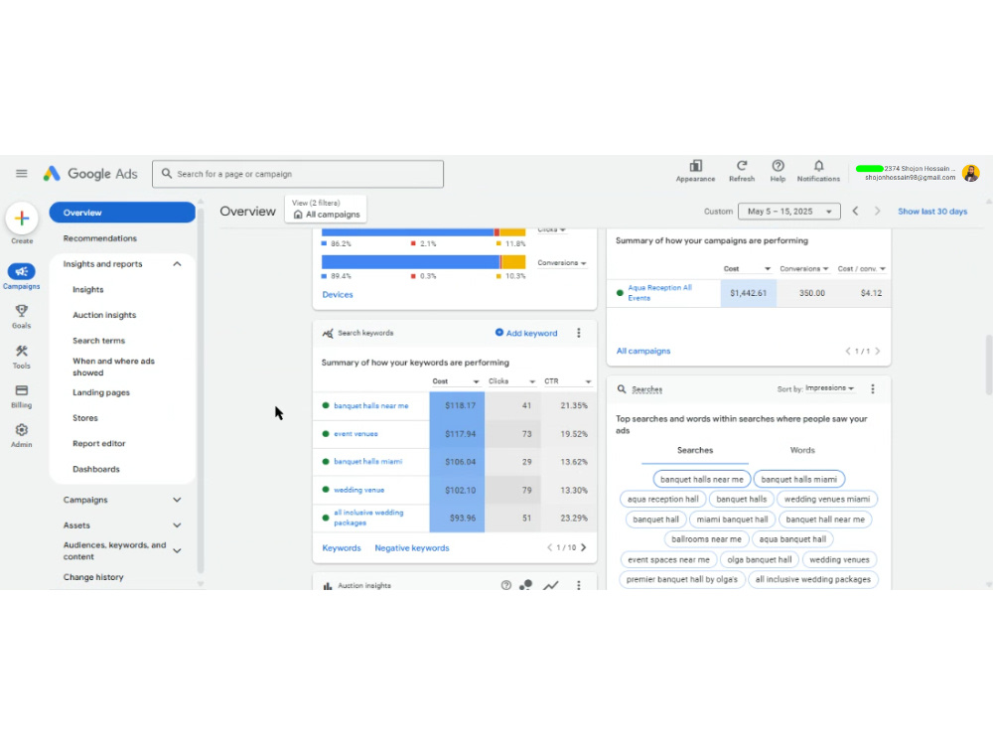Click the Devices link
The width and height of the screenshot is (993, 745).
338,295
